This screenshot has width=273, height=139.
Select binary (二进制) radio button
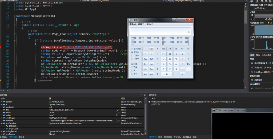(132, 59)
